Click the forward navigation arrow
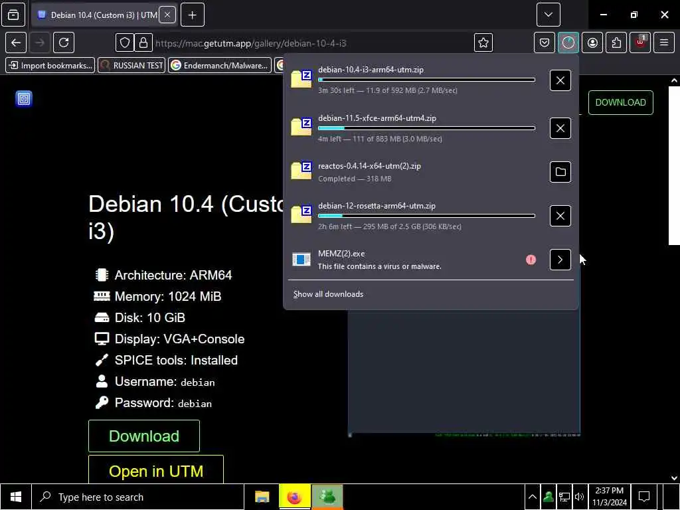The height and width of the screenshot is (510, 680). (x=40, y=42)
